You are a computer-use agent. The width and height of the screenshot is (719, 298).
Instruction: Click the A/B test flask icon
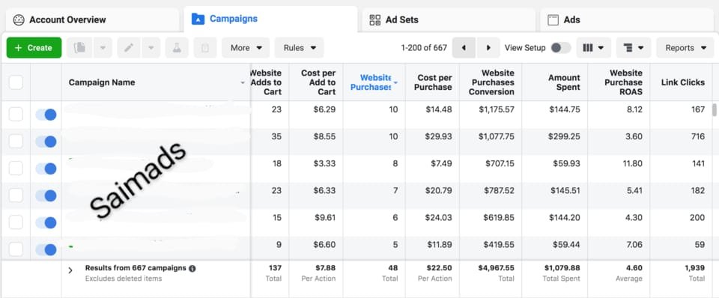tap(177, 48)
